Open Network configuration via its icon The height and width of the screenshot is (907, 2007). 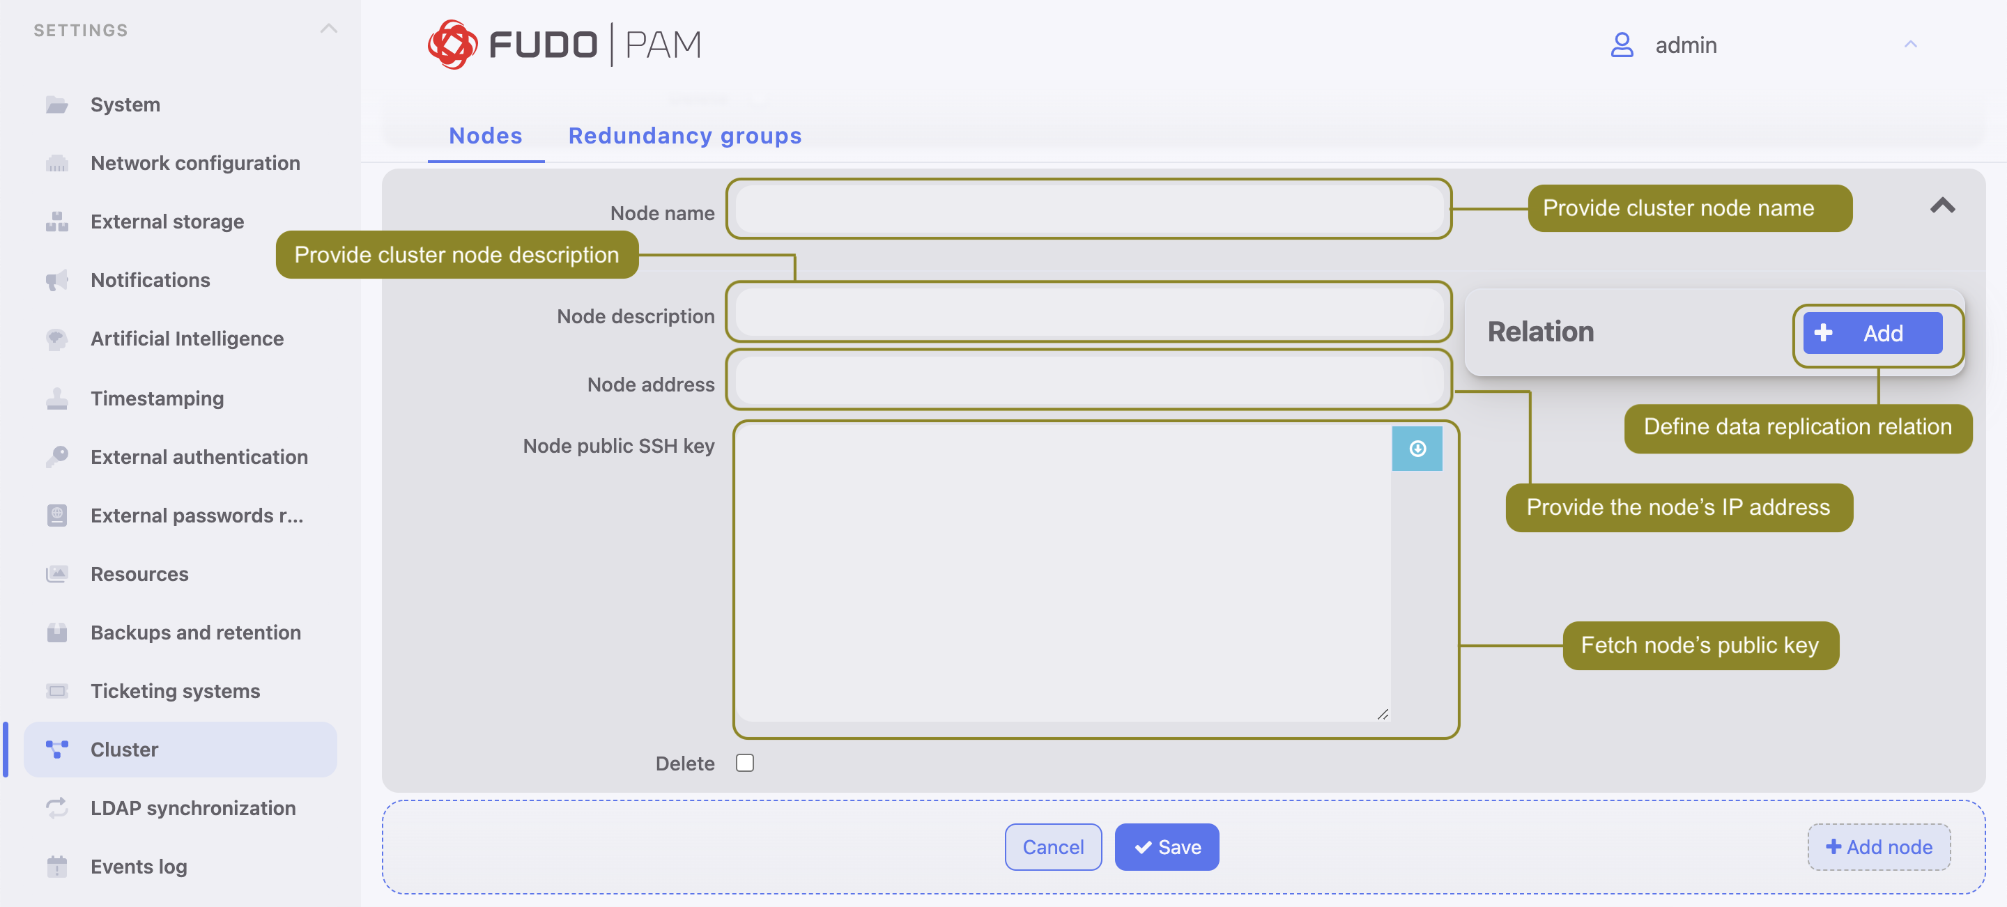(56, 163)
